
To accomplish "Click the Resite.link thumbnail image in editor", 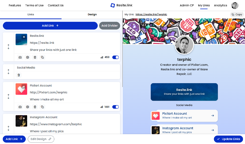I will (x=21, y=39).
